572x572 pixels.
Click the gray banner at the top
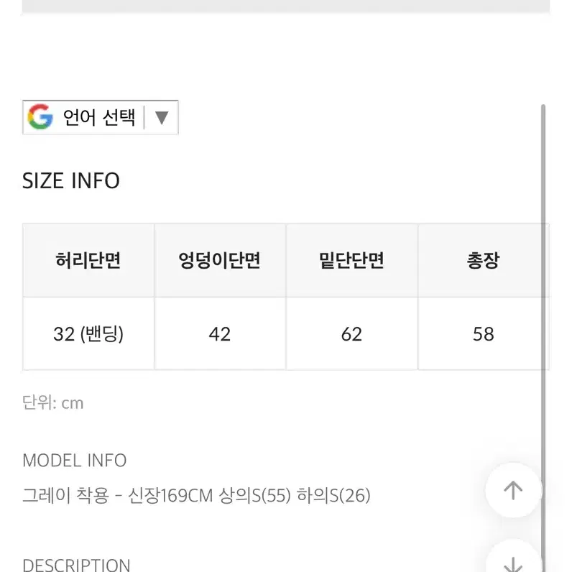coord(286,6)
